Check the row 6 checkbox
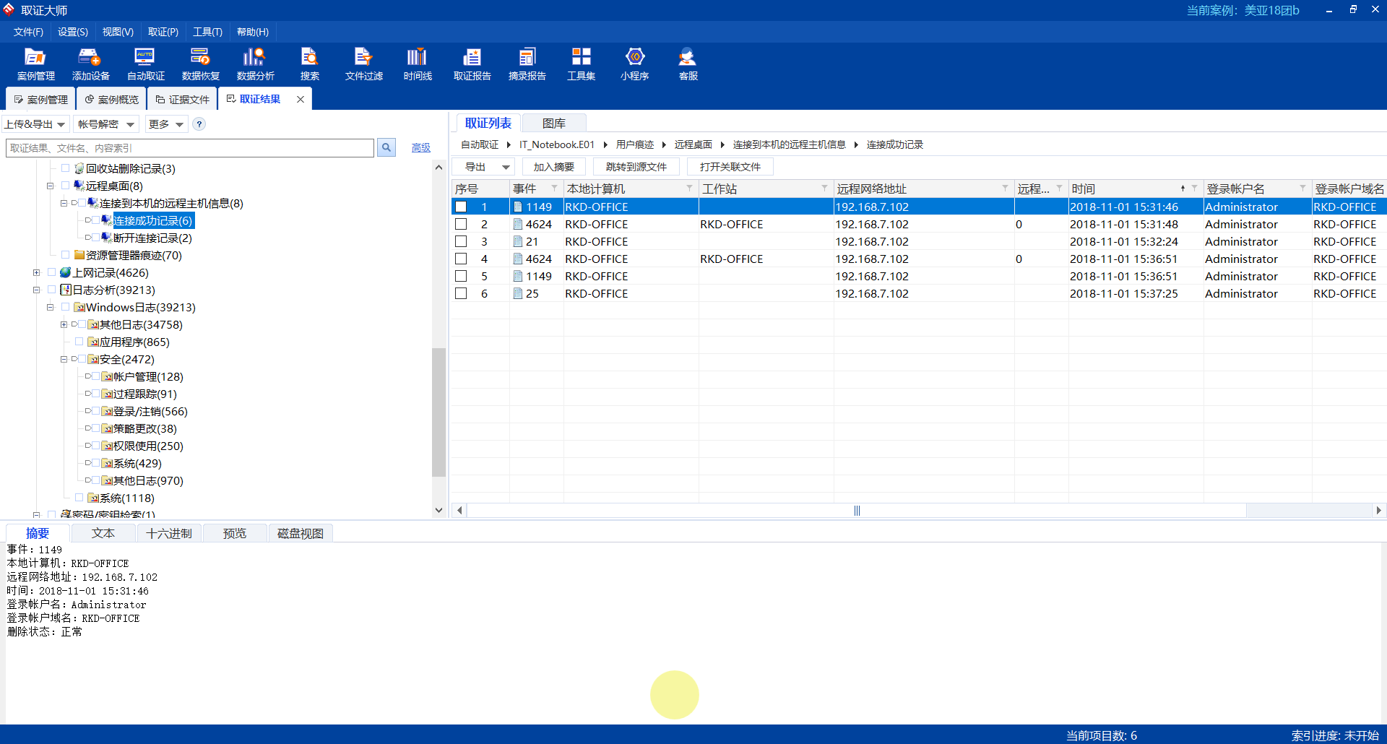Viewport: 1387px width, 744px height. click(461, 293)
